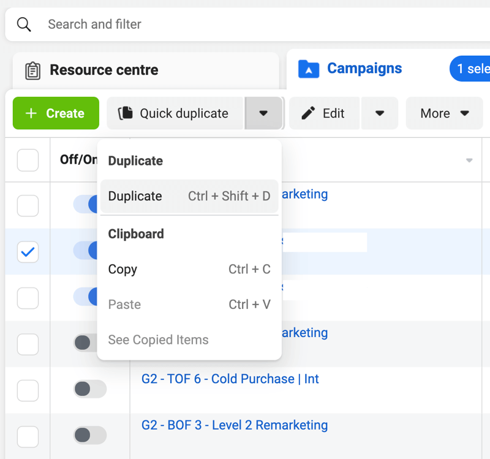
Task: Turn on G2 - TOF 6 campaign toggle
Action: pos(89,389)
